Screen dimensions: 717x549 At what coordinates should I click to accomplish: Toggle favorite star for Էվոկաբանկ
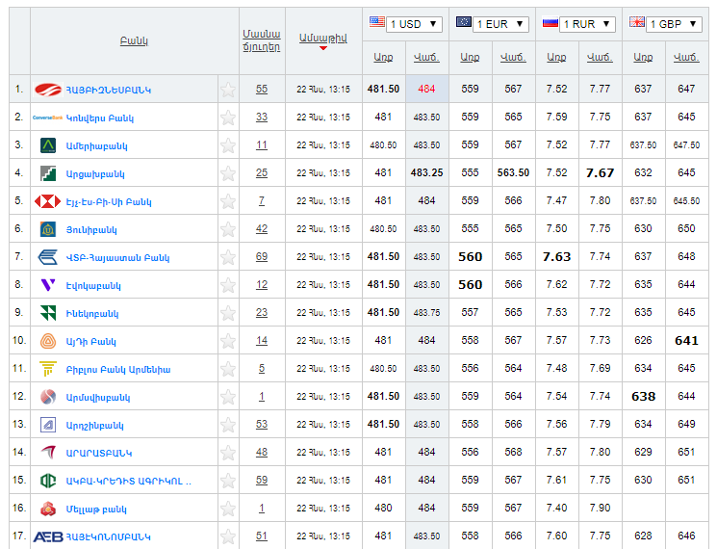tap(228, 285)
